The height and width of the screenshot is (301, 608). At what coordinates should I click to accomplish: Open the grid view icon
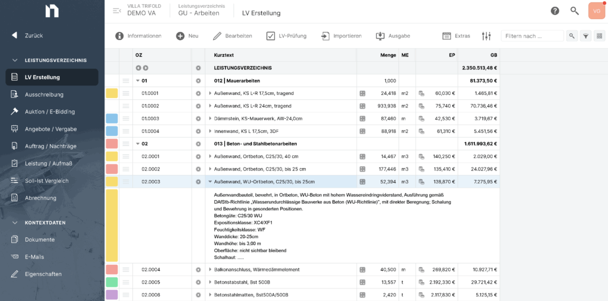coord(600,36)
